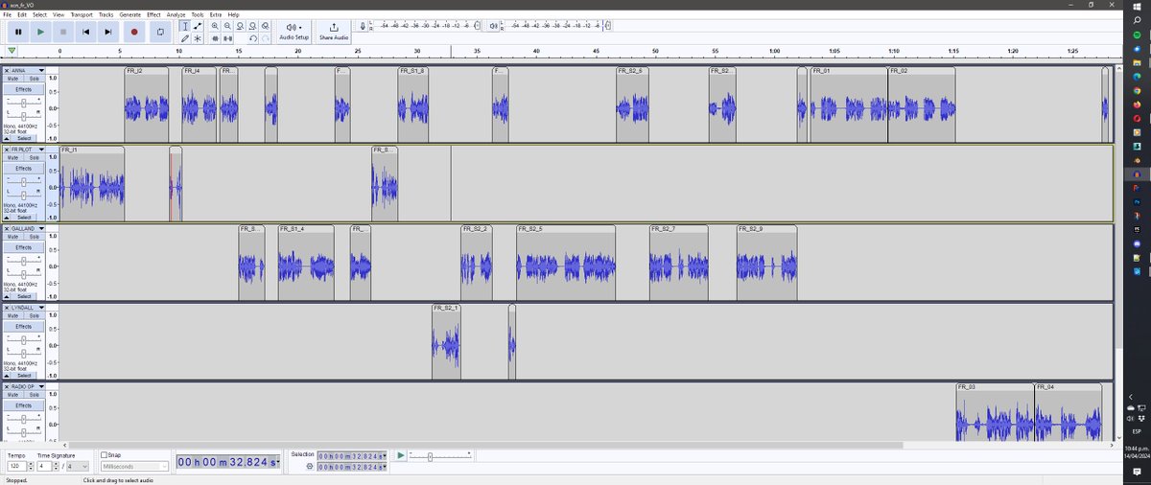Mute the FR PILOT track
1151x485 pixels.
pyautogui.click(x=14, y=158)
